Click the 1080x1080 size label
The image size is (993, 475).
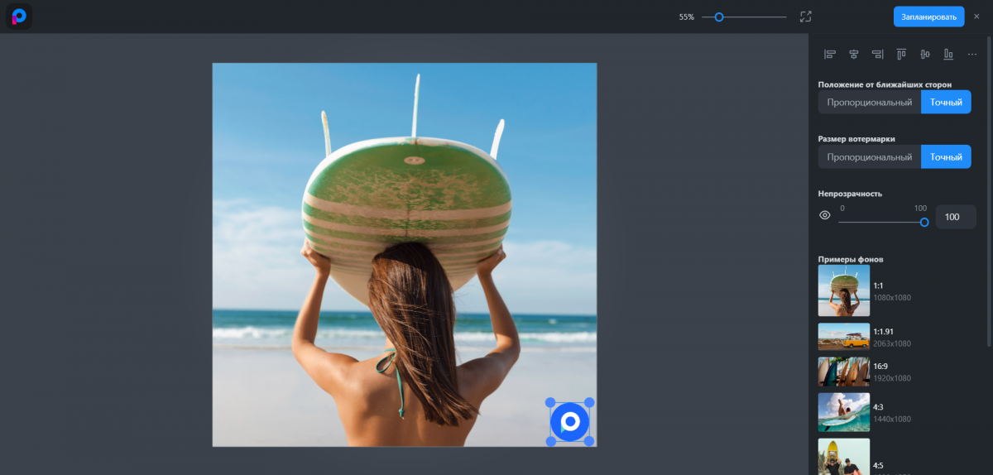pos(892,297)
